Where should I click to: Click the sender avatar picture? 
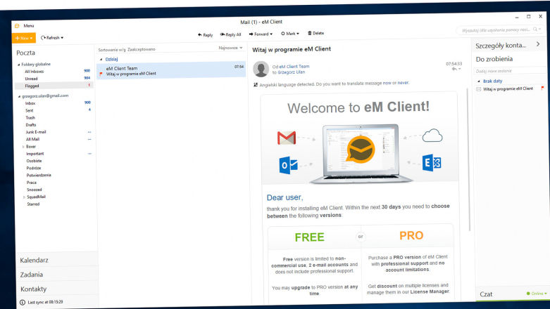tap(261, 69)
